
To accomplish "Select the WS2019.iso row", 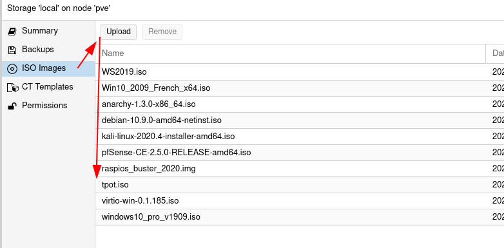I will click(300, 72).
